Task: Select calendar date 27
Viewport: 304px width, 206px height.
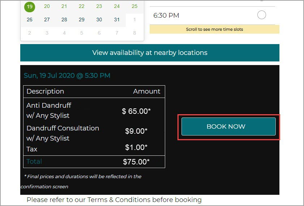Action: click(47, 20)
